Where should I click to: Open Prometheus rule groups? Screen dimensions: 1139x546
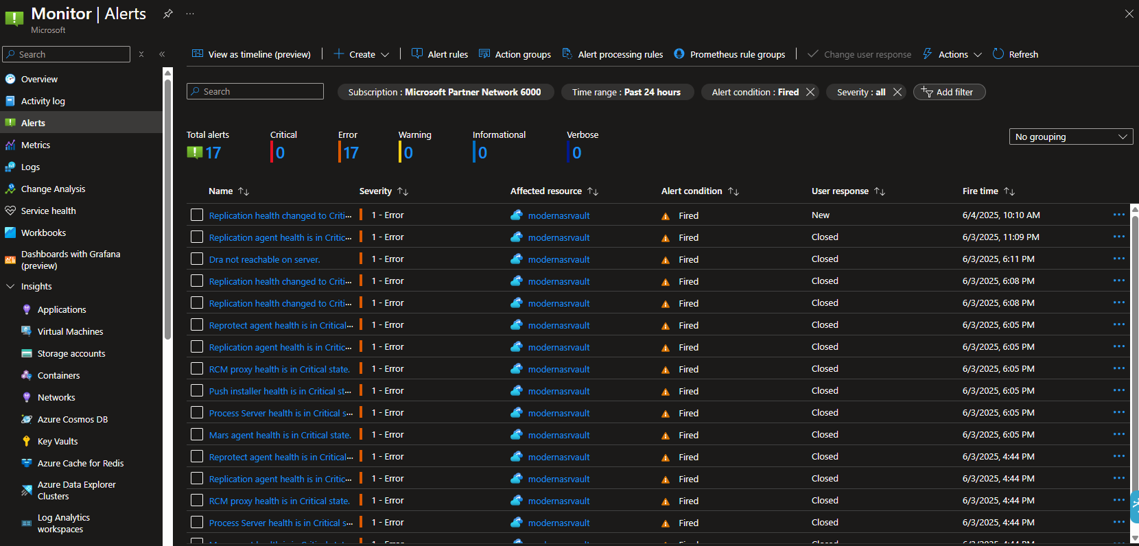(x=729, y=54)
